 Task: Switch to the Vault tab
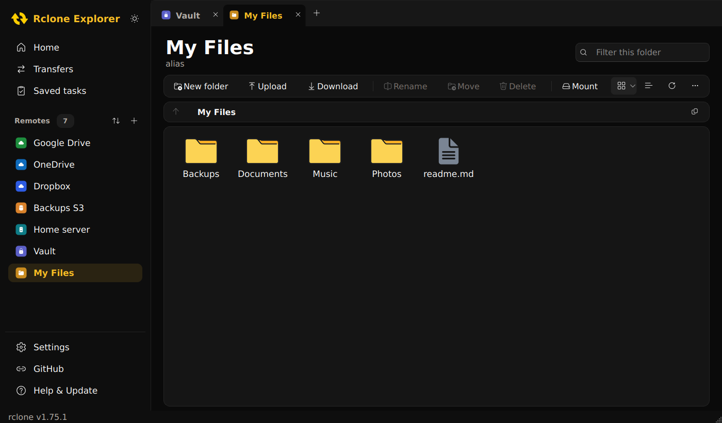tap(188, 15)
